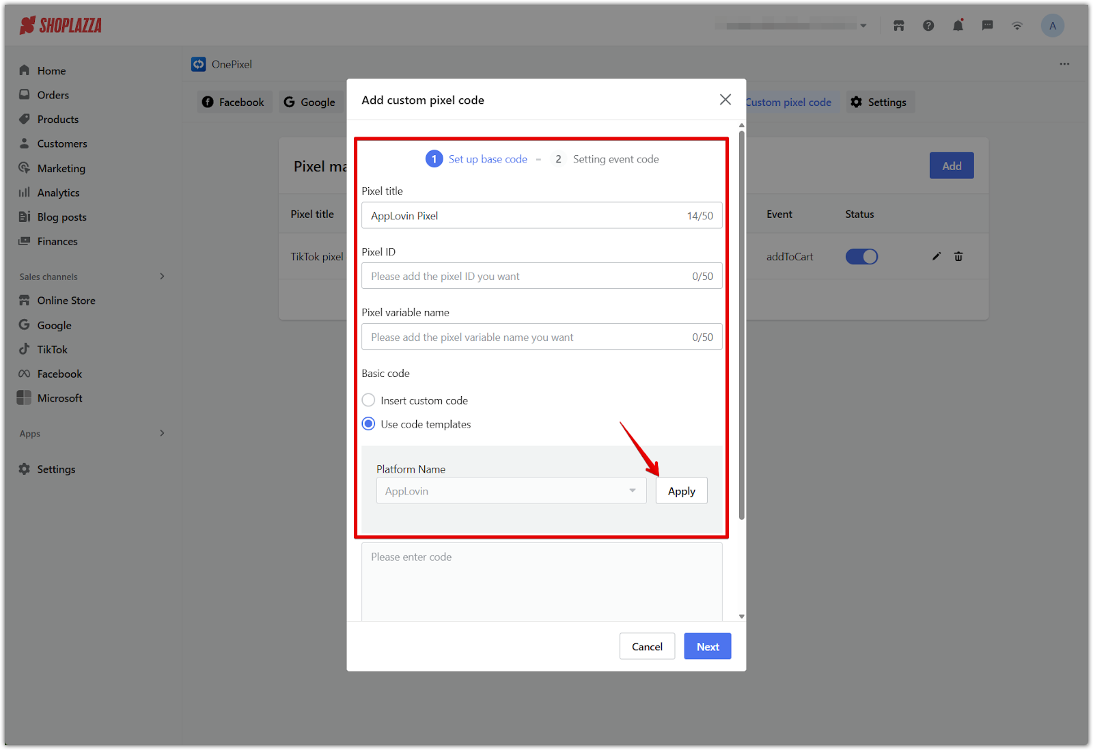Expand the Sales channels section
The height and width of the screenshot is (750, 1093).
162,277
